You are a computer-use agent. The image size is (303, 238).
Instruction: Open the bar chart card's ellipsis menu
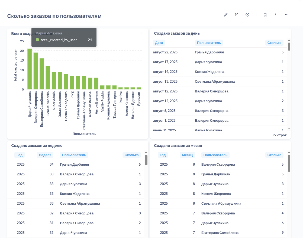(x=141, y=33)
